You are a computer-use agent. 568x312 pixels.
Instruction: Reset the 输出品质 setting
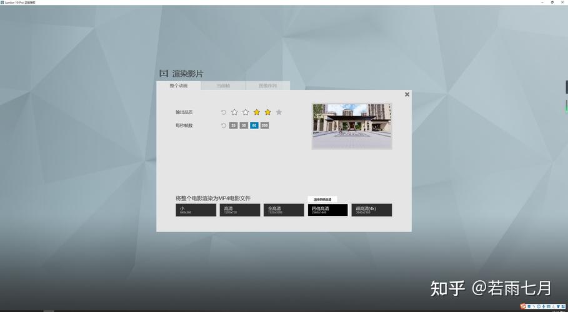point(224,112)
